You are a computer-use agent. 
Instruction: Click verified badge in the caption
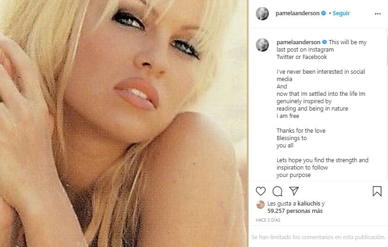[x=324, y=42]
